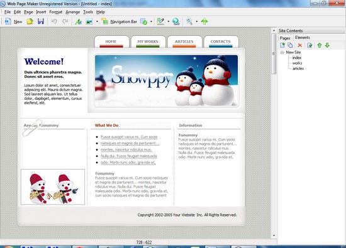346x248 pixels.
Task: Click the Zoom magnifier icon
Action: click(189, 21)
